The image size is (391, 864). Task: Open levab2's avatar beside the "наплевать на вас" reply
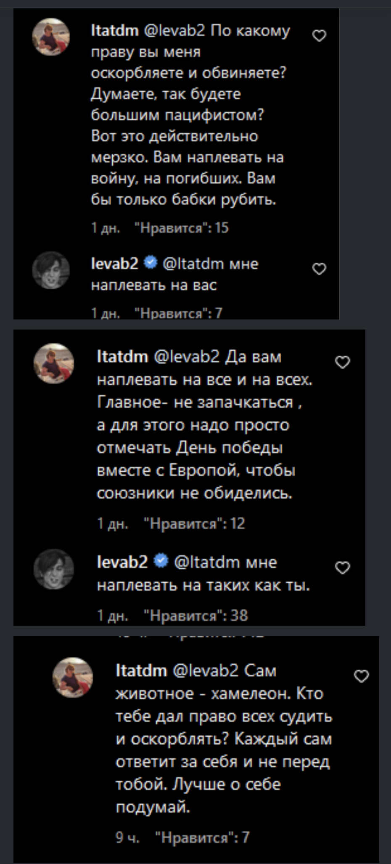51,270
